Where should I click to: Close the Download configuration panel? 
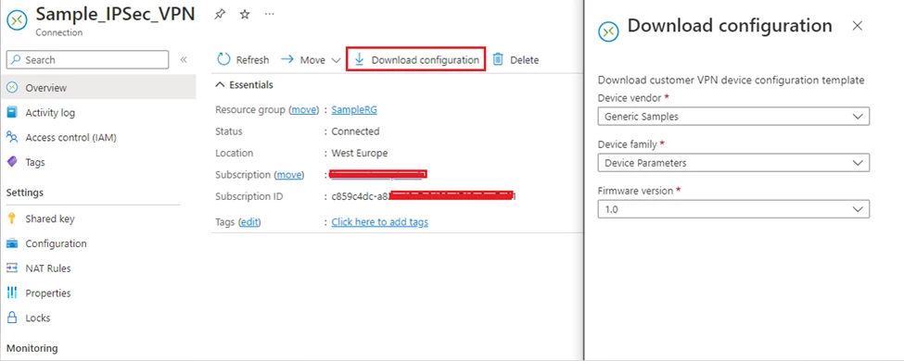(x=858, y=26)
